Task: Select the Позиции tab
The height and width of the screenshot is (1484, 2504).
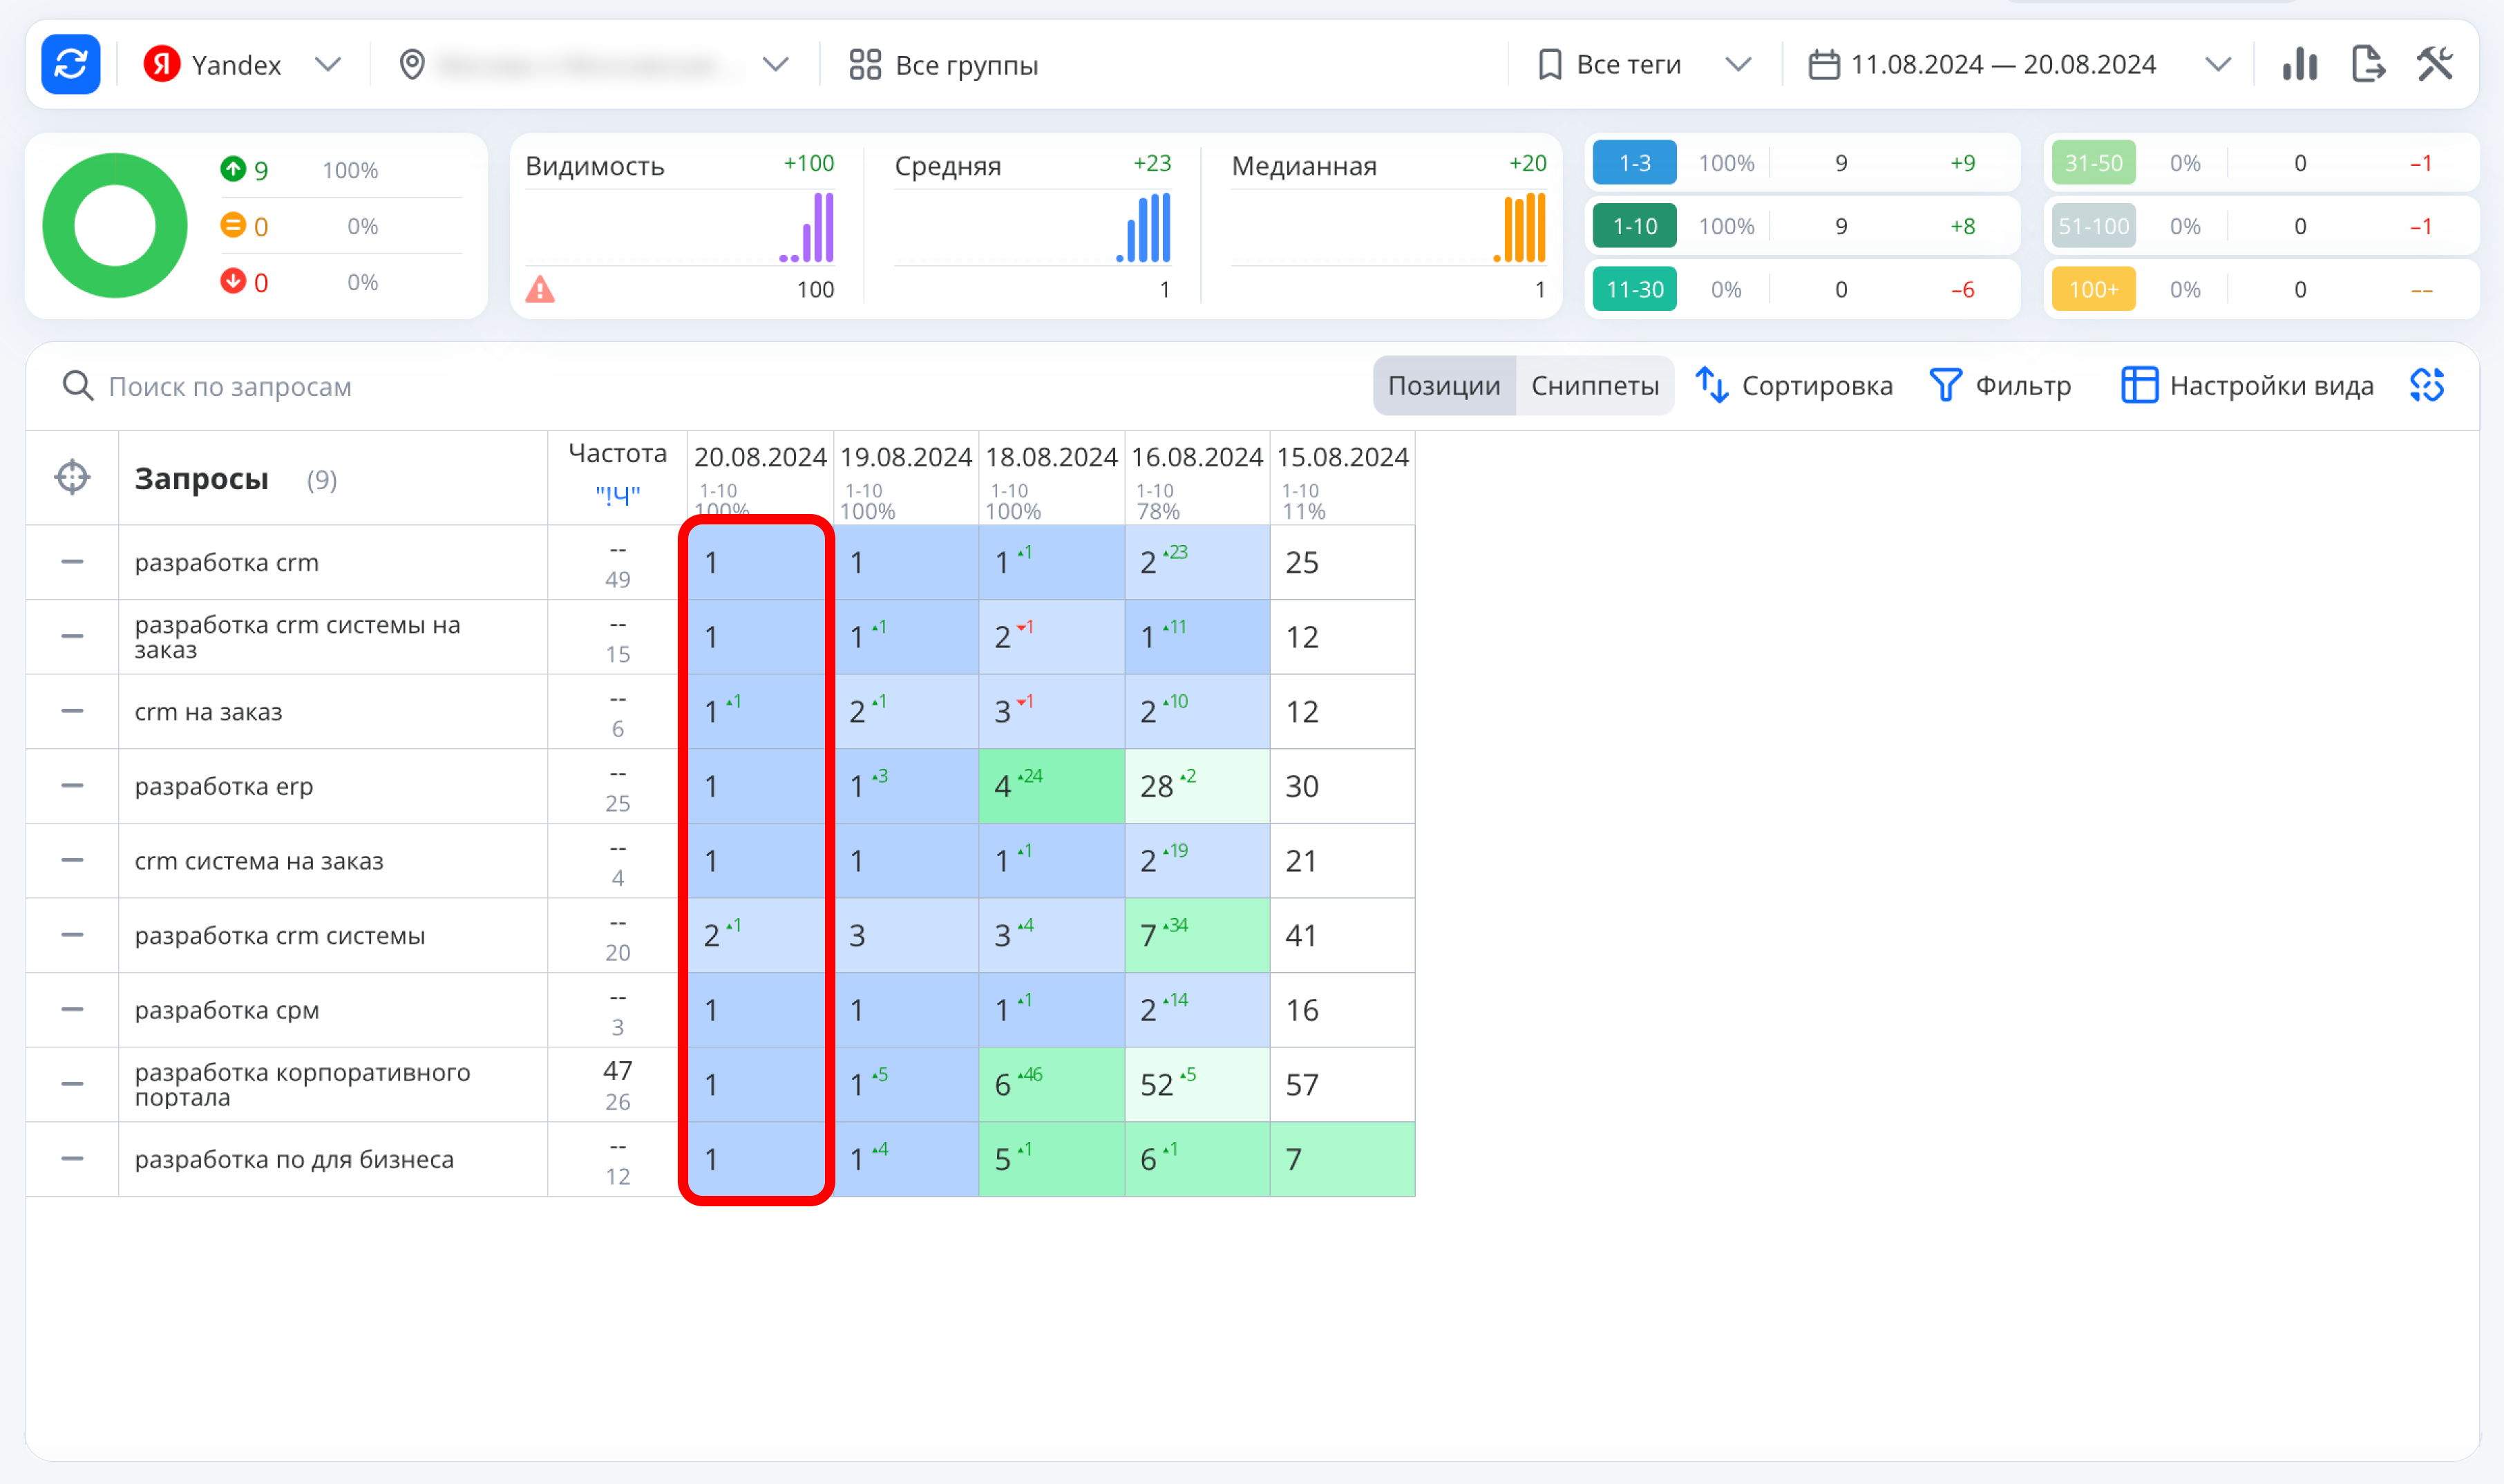Action: (1443, 386)
